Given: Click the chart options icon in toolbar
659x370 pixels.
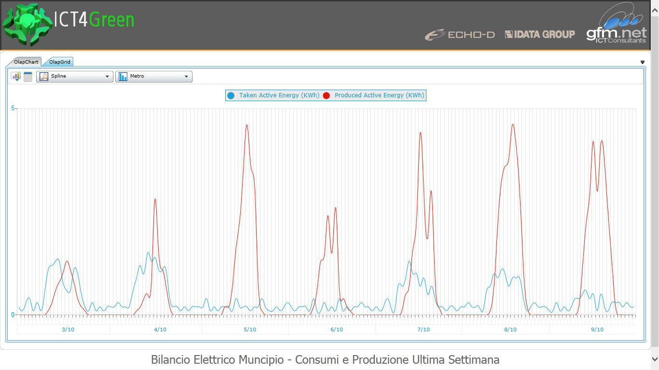Looking at the screenshot, I should tap(15, 77).
